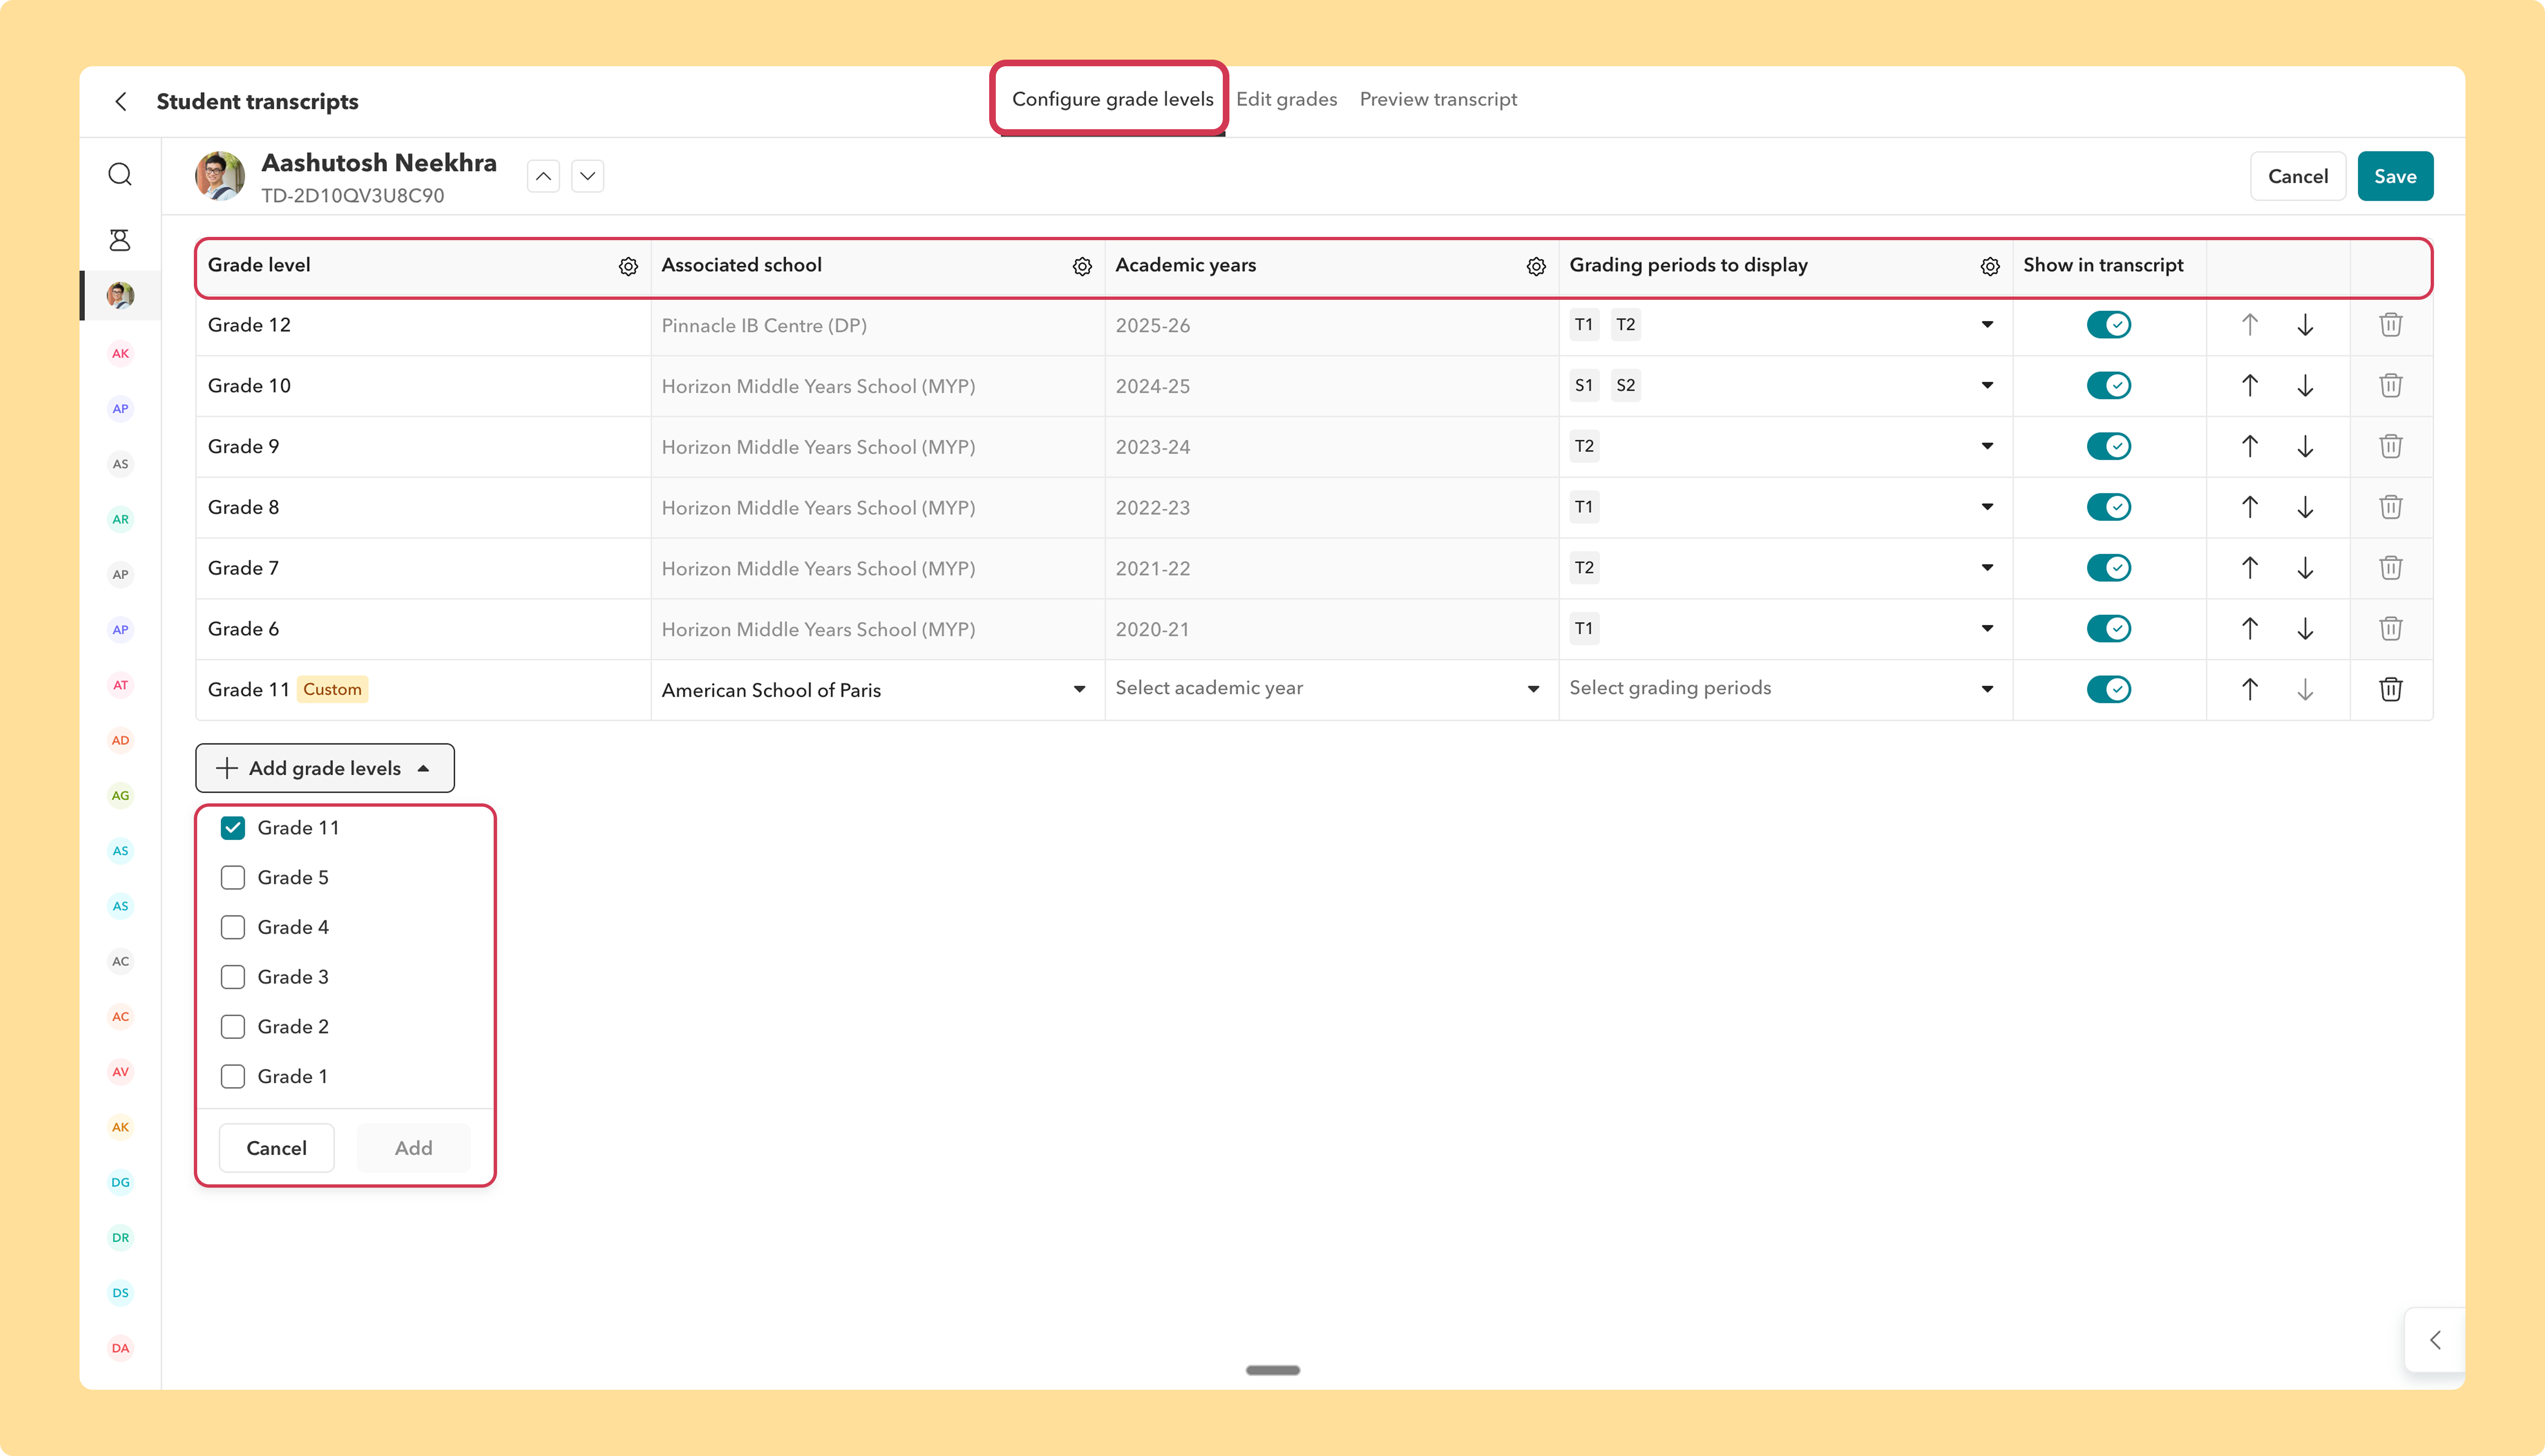Open the search icon in sidebar

point(120,175)
